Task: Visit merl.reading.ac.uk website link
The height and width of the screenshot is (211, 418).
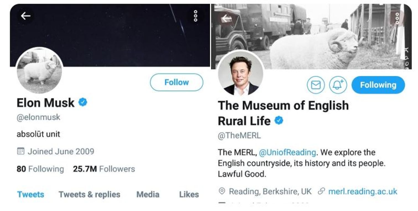Action: click(363, 191)
